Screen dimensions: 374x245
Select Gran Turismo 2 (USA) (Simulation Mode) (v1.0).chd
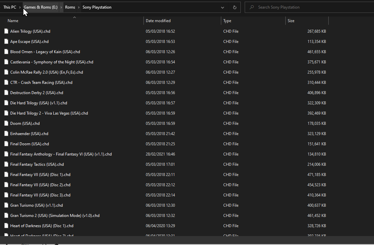(x=55, y=216)
